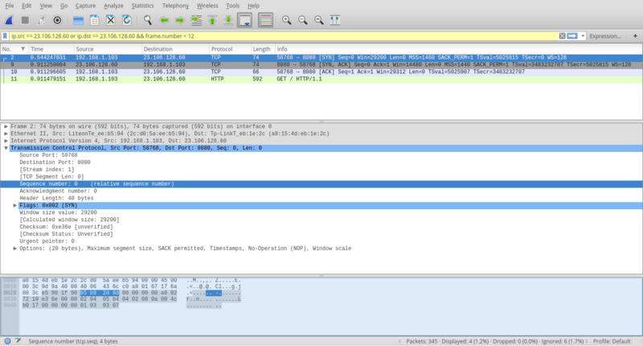The width and height of the screenshot is (643, 346).
Task: Click the resize columns toolbar icon
Action: [338, 19]
